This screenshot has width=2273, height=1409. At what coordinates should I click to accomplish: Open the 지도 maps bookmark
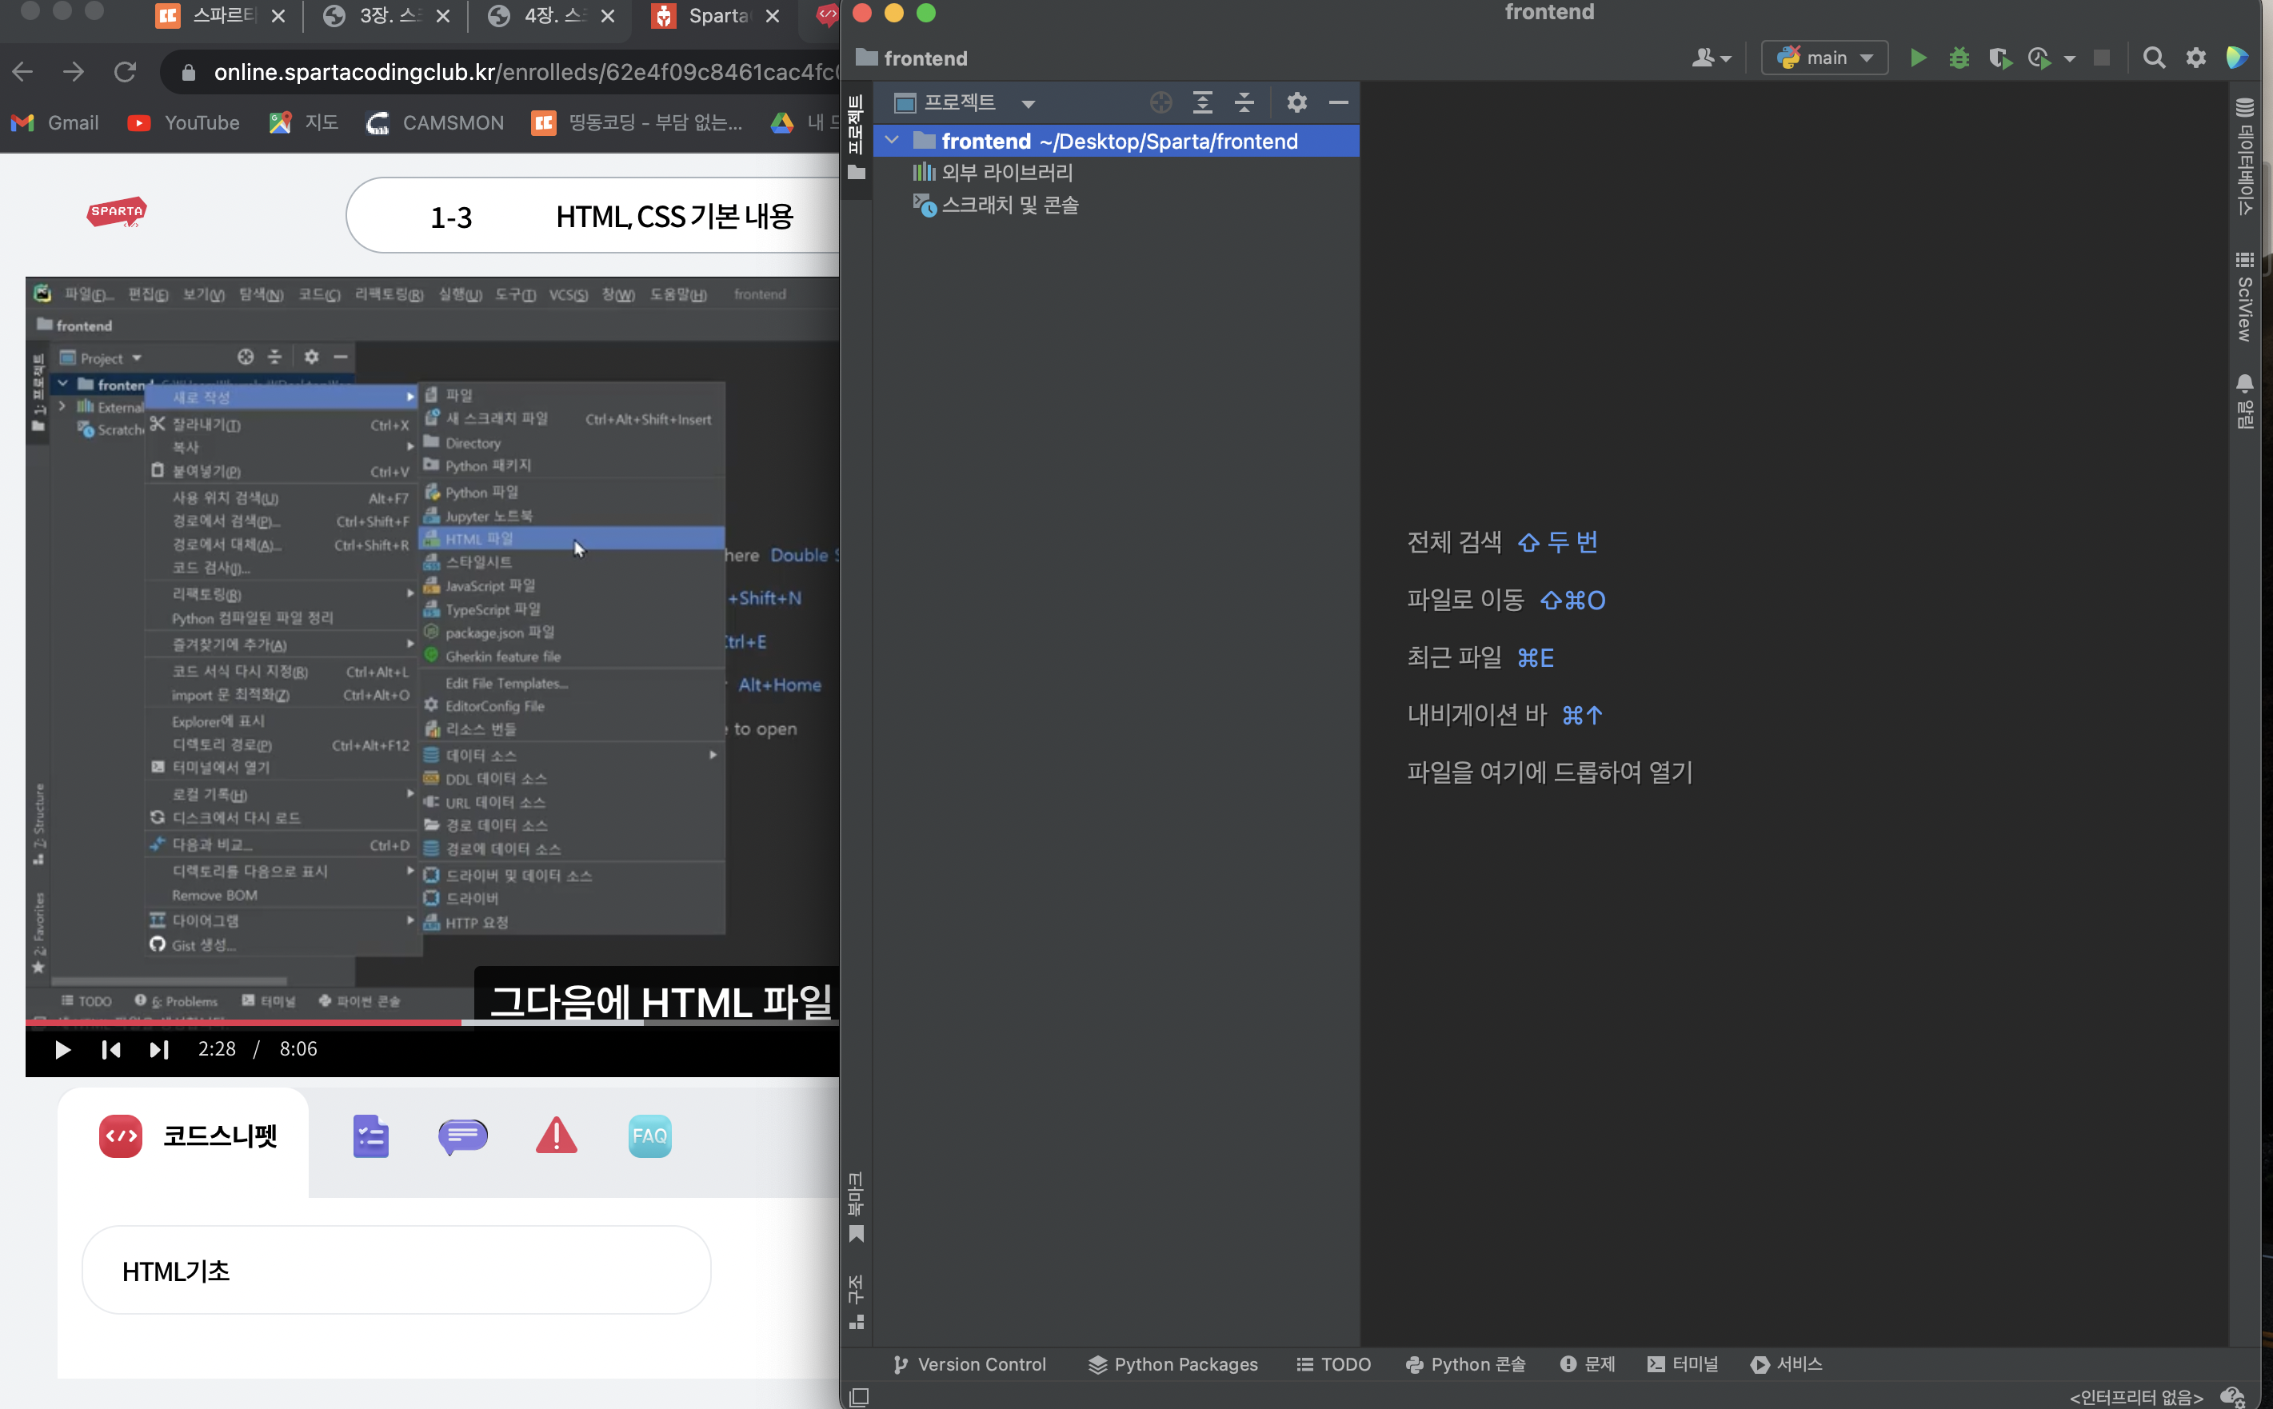pos(303,122)
